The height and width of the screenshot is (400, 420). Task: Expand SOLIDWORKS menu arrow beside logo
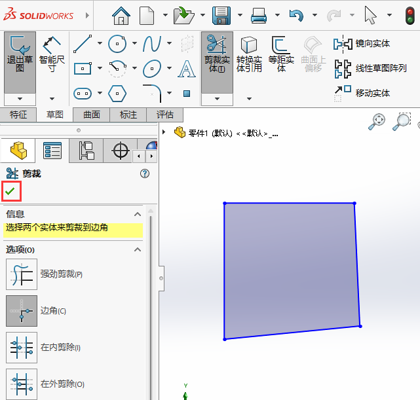[87, 16]
